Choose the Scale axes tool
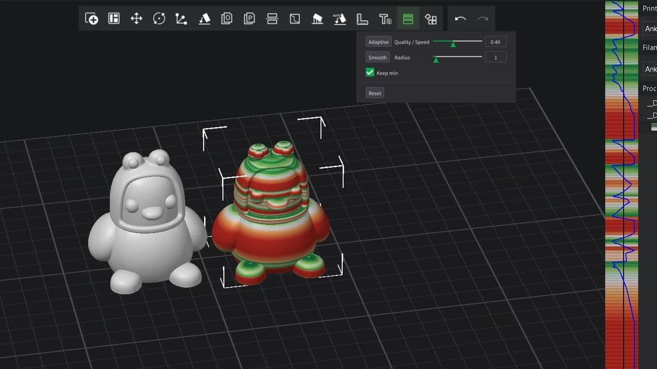Viewport: 657px width, 369px height. click(x=181, y=19)
